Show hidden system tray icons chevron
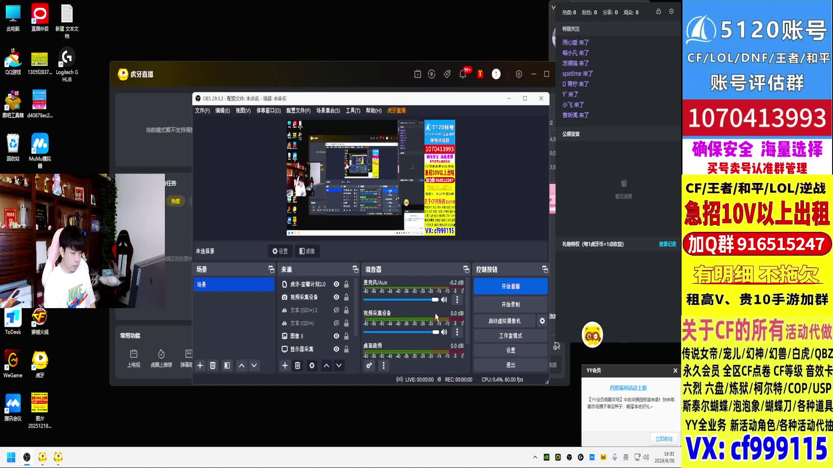Image resolution: width=833 pixels, height=468 pixels. [x=535, y=457]
